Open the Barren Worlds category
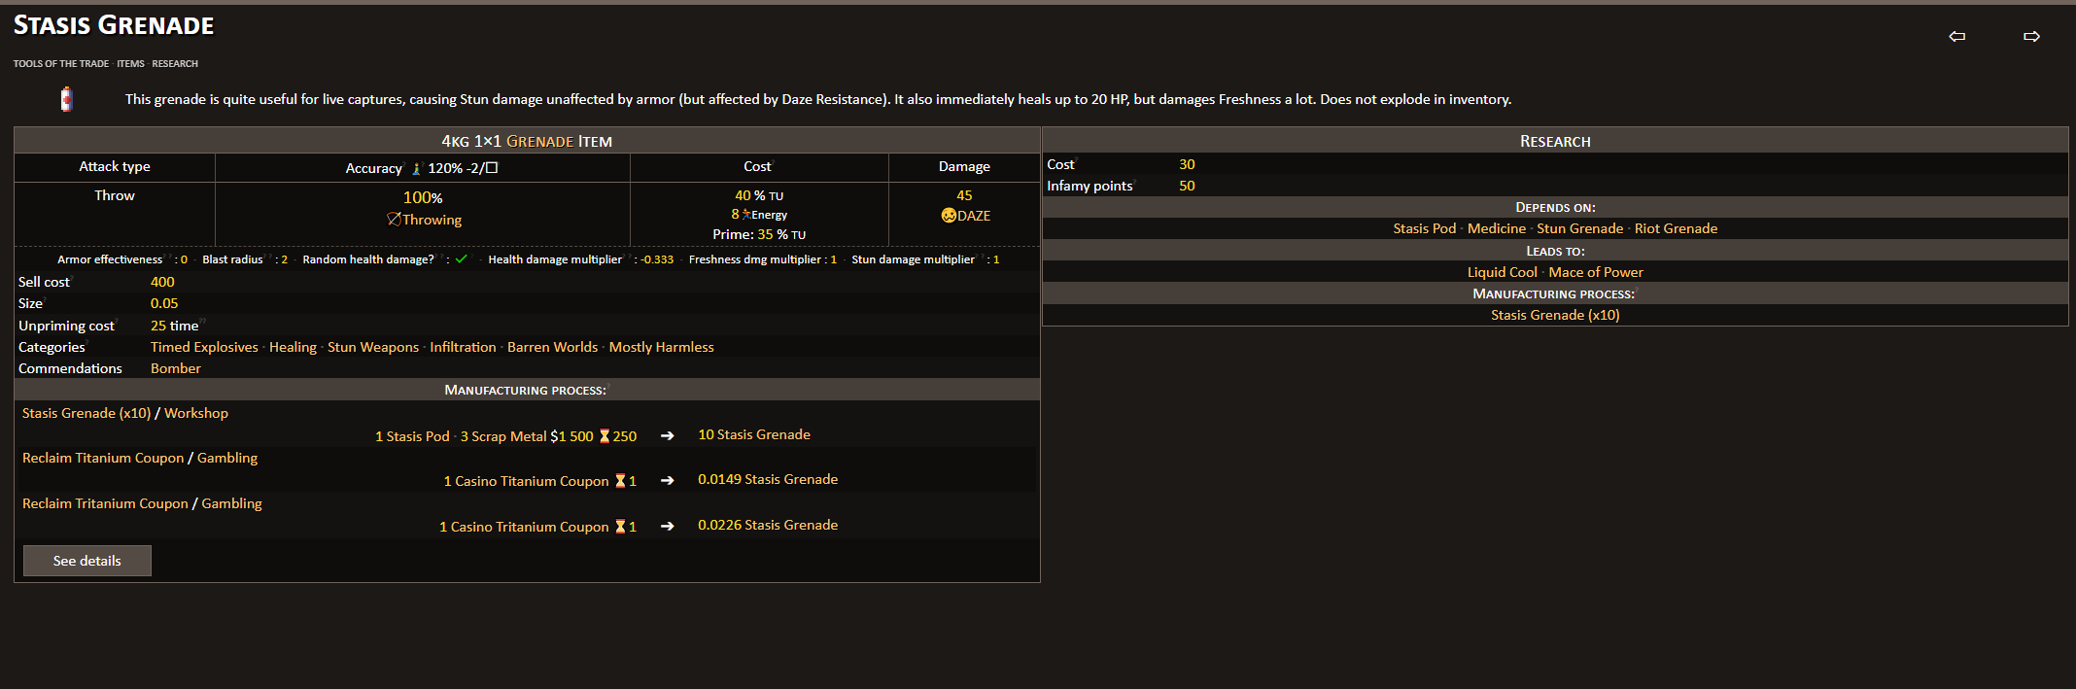 [x=552, y=347]
